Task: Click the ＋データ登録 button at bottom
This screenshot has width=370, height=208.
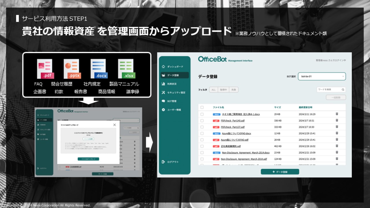Action: (x=280, y=172)
